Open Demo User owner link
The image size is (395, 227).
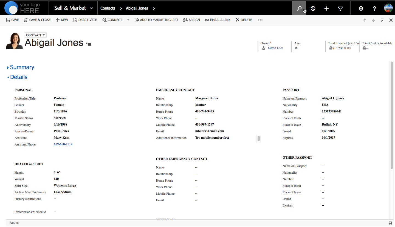[275, 48]
